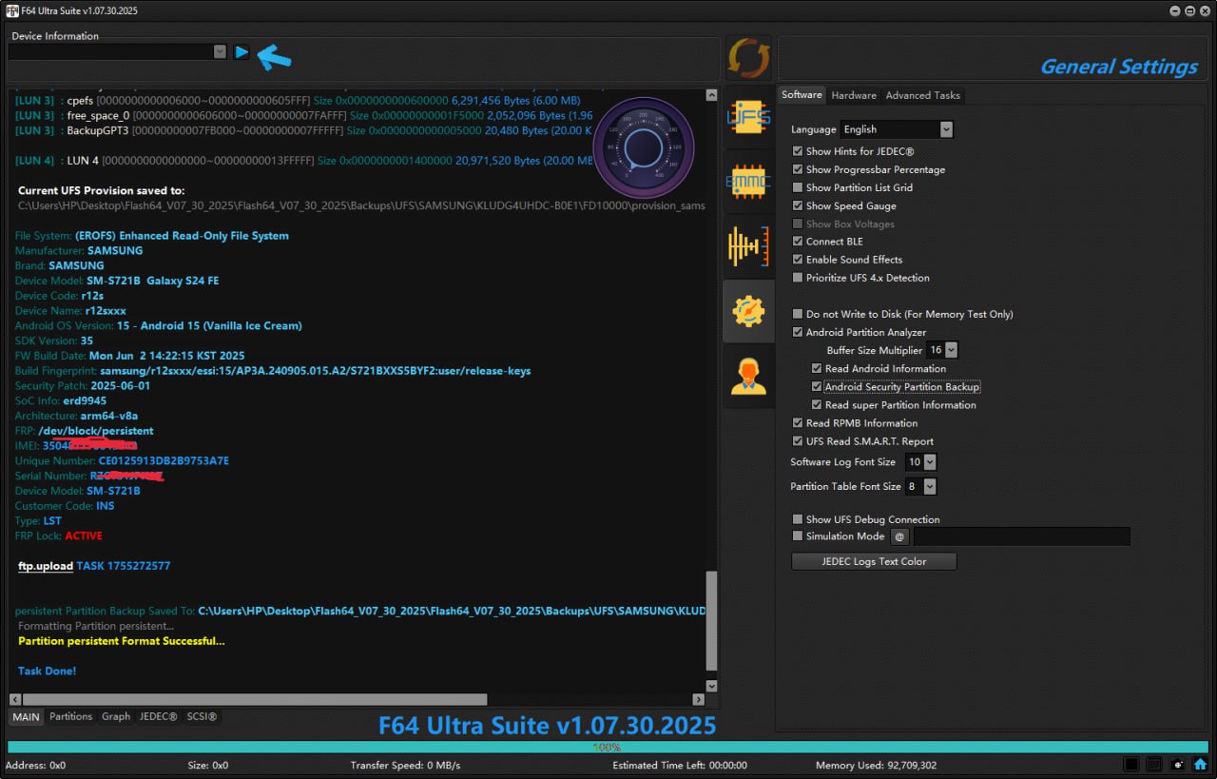This screenshot has height=779, width=1217.
Task: Click the log scroll-left arrow
Action: click(14, 700)
